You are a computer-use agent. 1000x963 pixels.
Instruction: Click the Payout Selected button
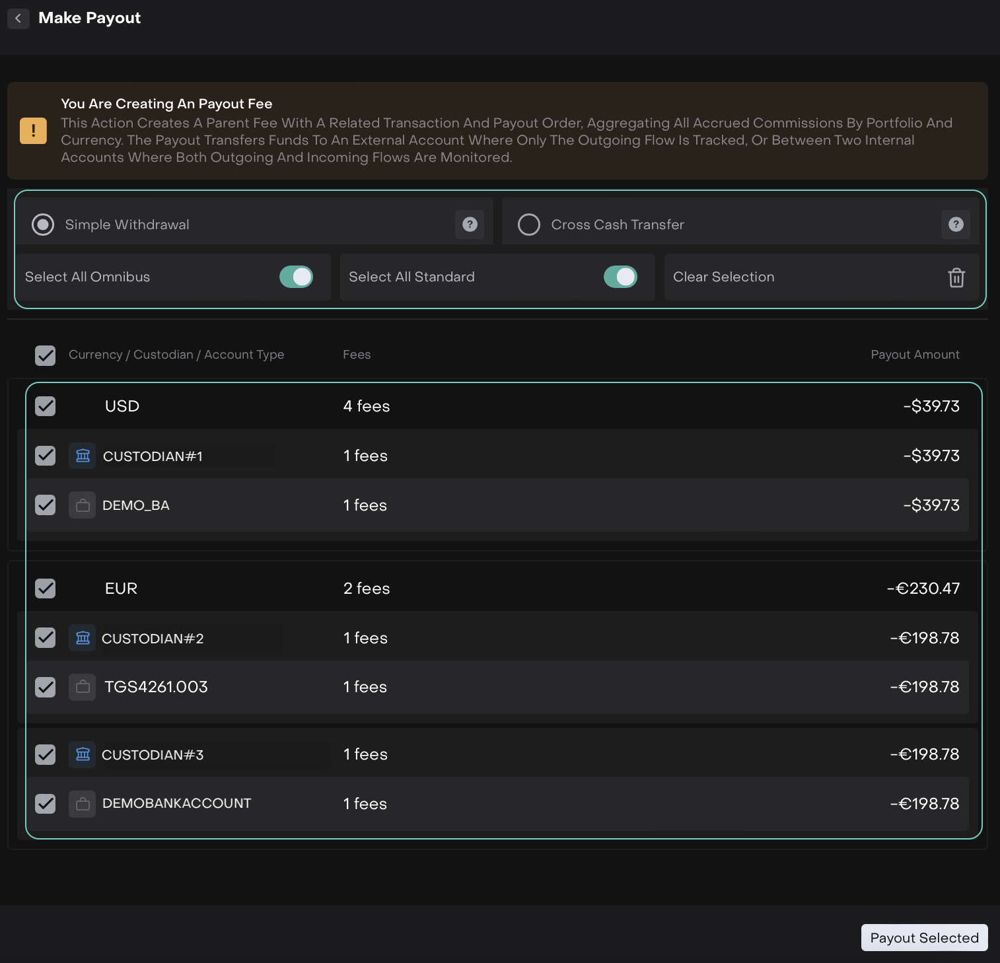click(924, 938)
